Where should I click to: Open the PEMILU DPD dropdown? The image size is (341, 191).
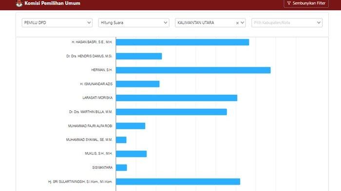click(x=57, y=22)
